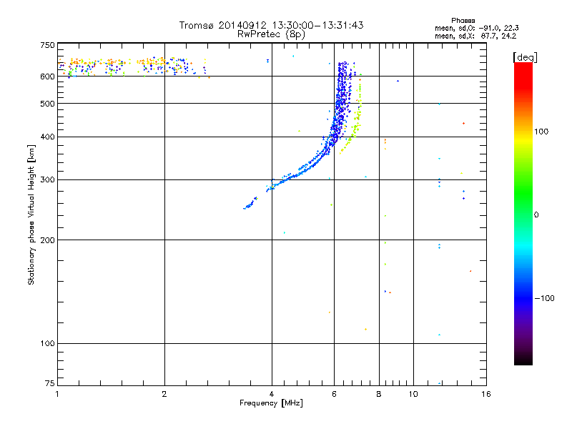Click the colorbar label '0'
This screenshot has height=429, width=572.
tap(536, 215)
